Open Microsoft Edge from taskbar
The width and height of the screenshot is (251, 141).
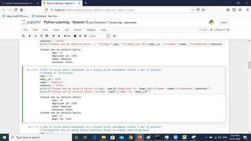point(95,137)
